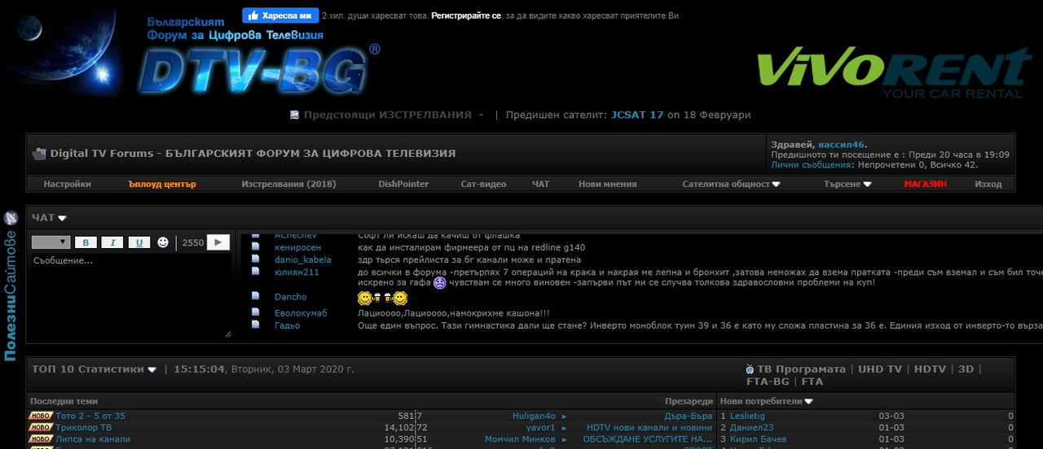Open the 'ПолезниСайтове' side tab
Screen dimensions: 1043x449
[x=11, y=295]
